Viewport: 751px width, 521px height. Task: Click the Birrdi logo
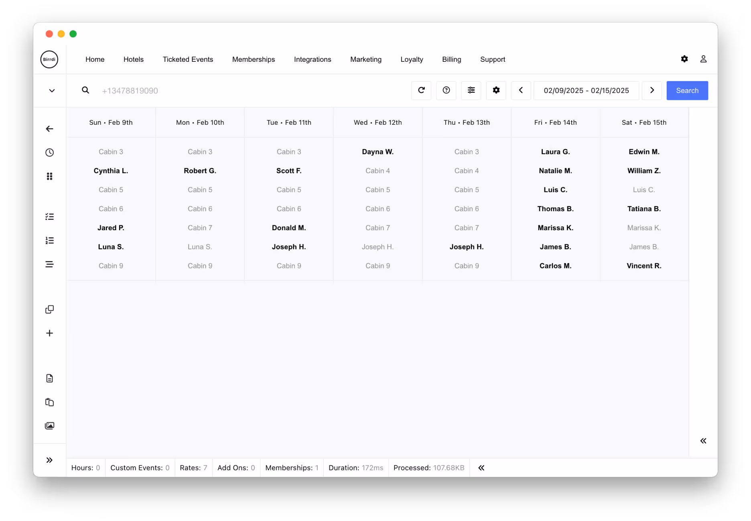(x=49, y=59)
